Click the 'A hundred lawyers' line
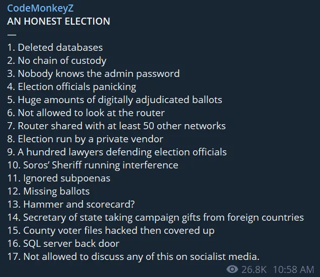 click(x=117, y=152)
